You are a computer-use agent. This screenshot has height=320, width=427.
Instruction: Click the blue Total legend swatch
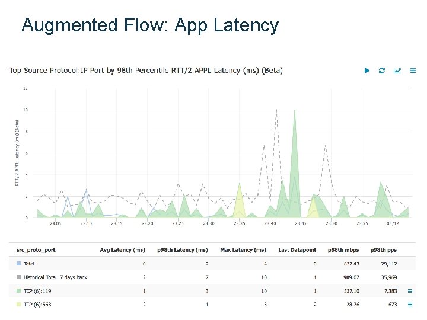point(18,264)
